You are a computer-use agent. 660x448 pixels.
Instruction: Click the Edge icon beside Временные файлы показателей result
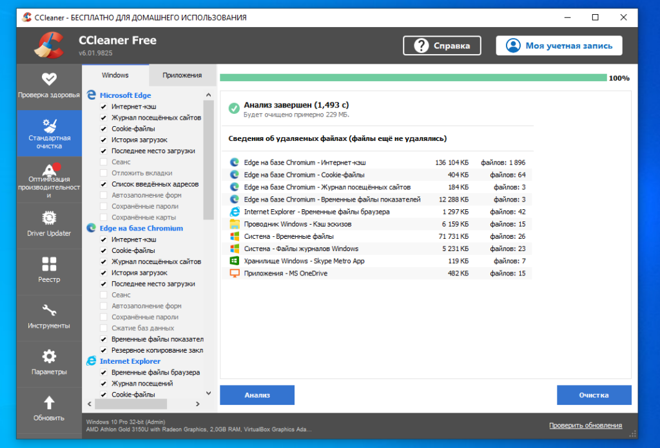coord(235,199)
